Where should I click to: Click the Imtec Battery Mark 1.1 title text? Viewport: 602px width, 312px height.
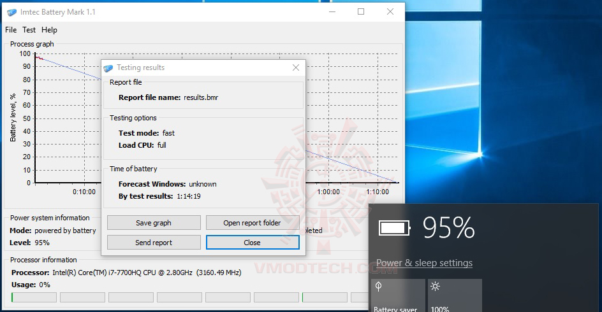tap(57, 12)
